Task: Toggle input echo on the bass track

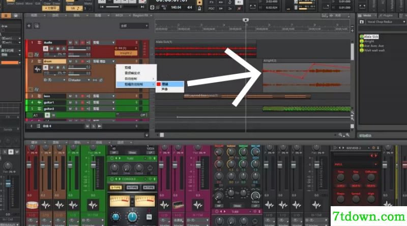Action: (88, 96)
